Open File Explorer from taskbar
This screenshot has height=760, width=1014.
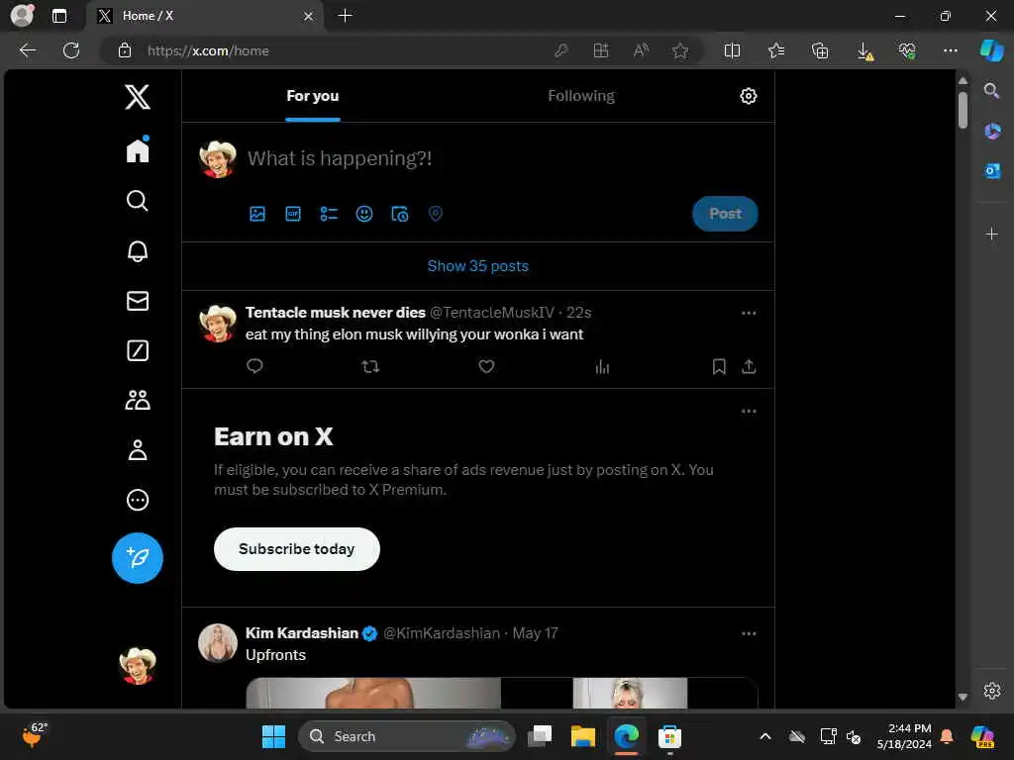[x=582, y=736]
